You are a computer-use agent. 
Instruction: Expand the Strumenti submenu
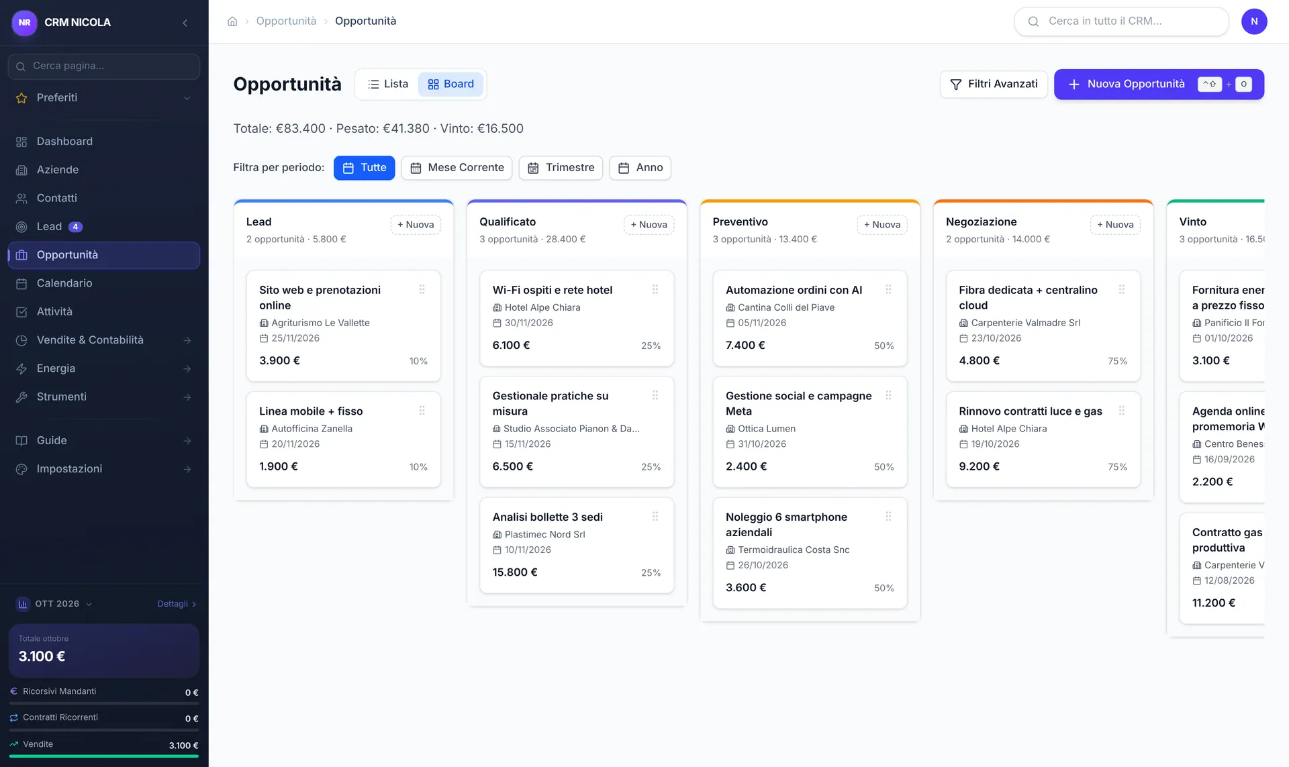104,397
